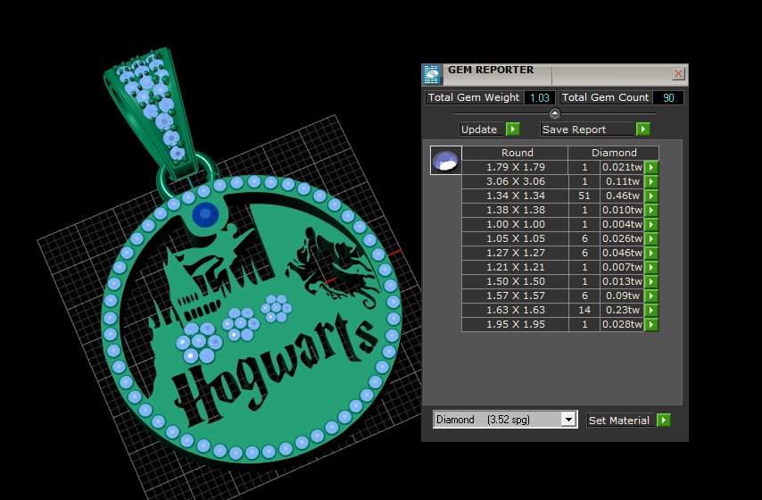Click green arrow for 1.00 X 1.00 row
Screen dimensions: 762x500
tap(651, 224)
